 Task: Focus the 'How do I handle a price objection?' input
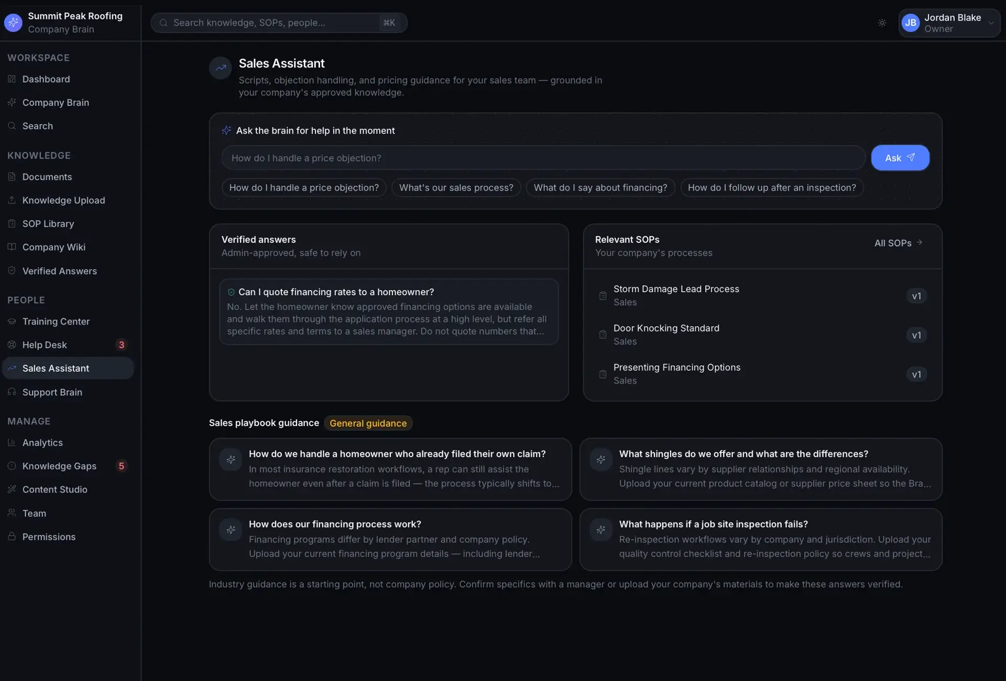click(x=543, y=158)
